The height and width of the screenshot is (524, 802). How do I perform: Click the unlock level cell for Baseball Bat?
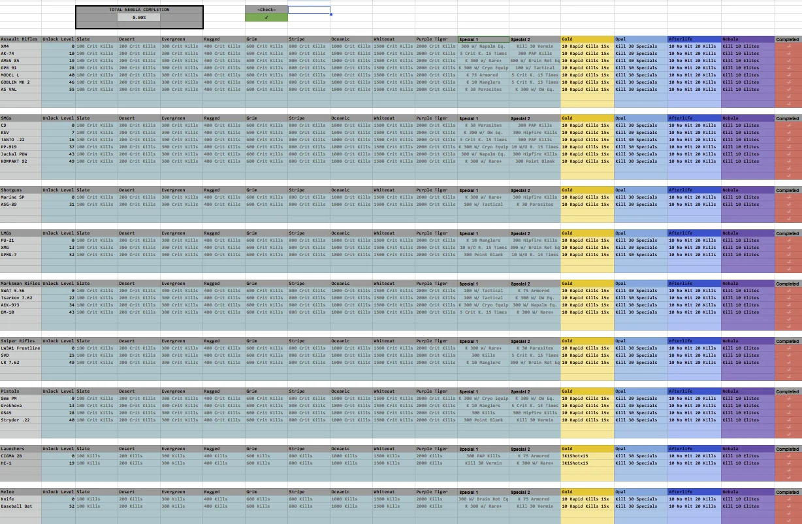click(x=58, y=506)
